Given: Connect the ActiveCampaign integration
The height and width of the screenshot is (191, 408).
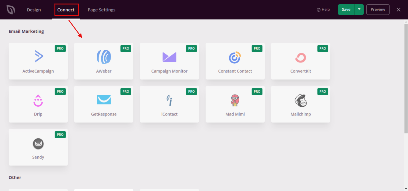Looking at the screenshot, I should 38,61.
